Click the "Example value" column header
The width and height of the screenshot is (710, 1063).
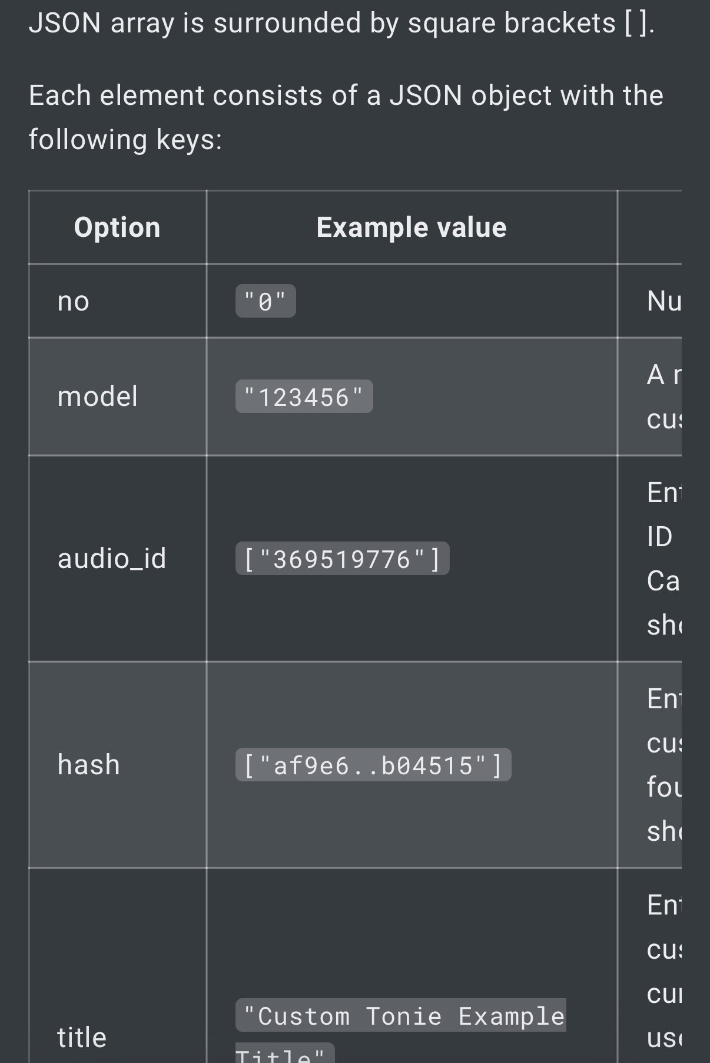(x=411, y=227)
